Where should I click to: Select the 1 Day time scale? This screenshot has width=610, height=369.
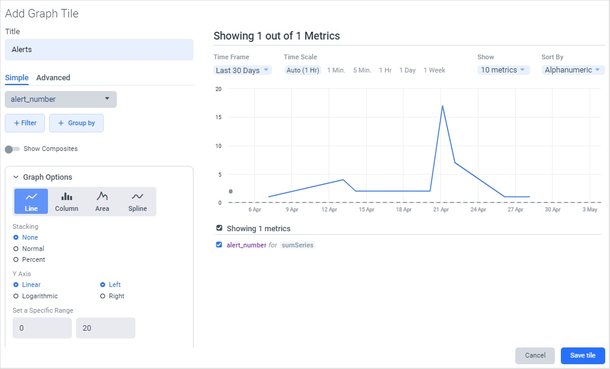coord(407,70)
